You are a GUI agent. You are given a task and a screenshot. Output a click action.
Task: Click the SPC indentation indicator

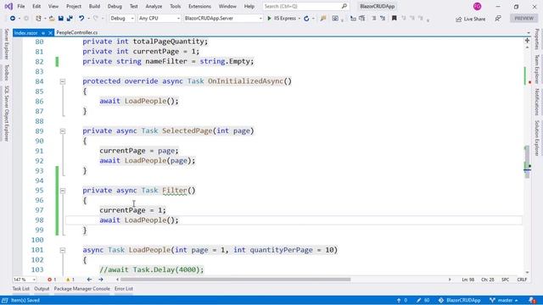tap(506, 280)
